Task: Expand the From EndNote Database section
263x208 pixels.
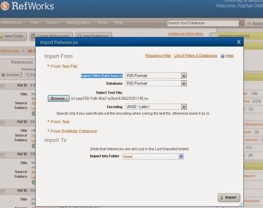Action: coord(48,131)
